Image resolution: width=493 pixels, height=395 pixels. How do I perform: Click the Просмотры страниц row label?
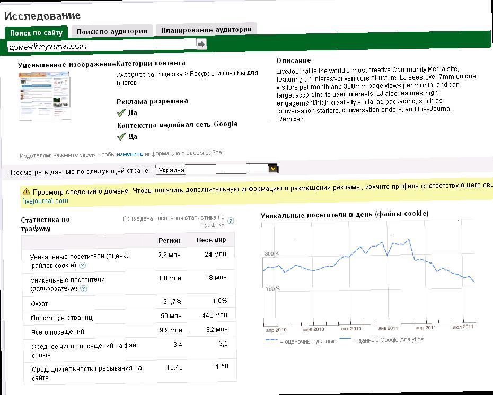point(61,318)
